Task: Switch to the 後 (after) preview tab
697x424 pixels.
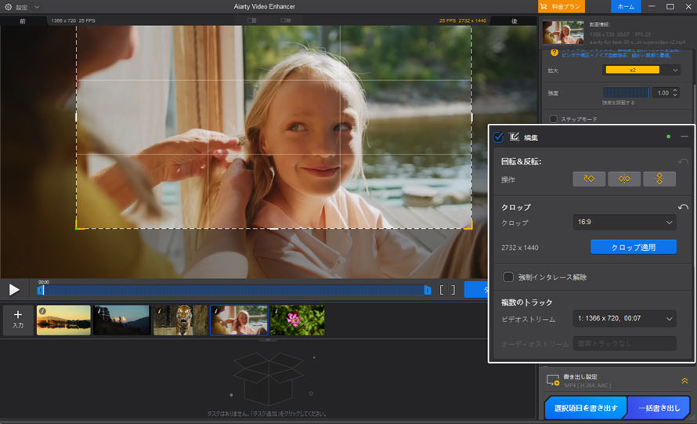Action: pos(514,21)
